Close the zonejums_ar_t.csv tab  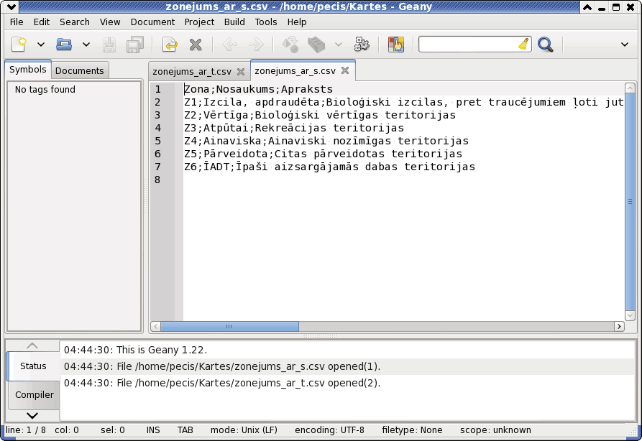click(x=241, y=72)
